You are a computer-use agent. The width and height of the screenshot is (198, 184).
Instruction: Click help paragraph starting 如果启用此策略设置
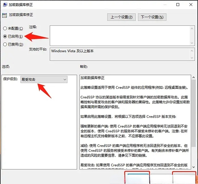[x=128, y=116]
